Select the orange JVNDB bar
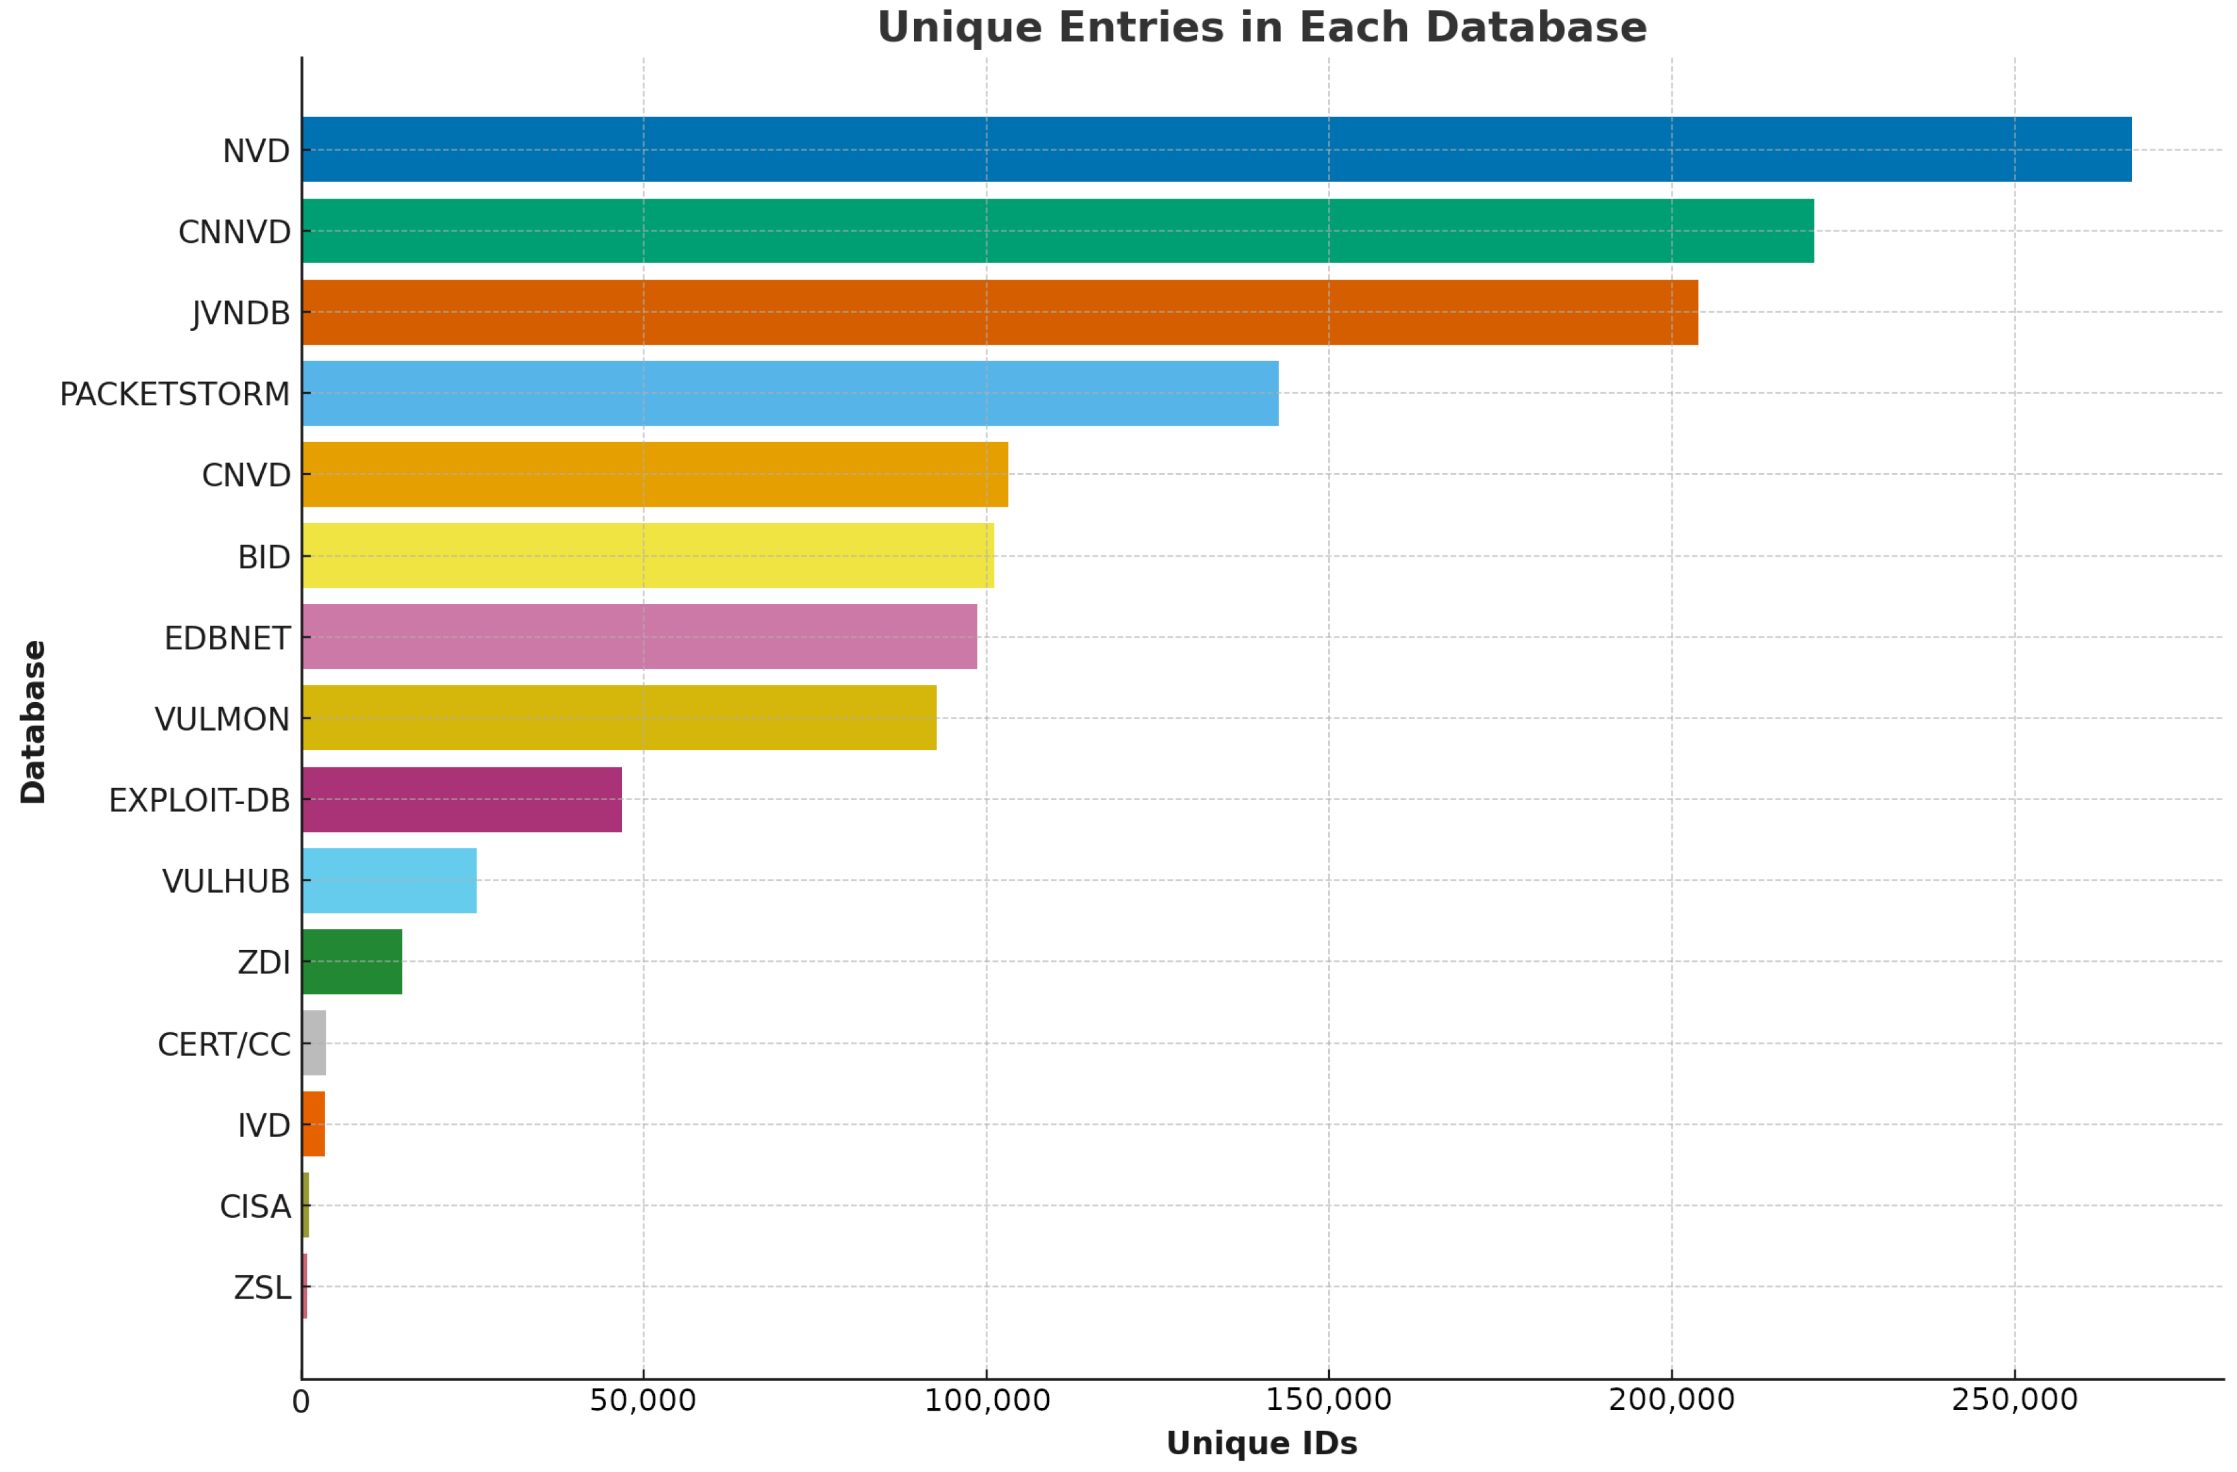Screen dimensions: 2237x1472 click(1000, 312)
